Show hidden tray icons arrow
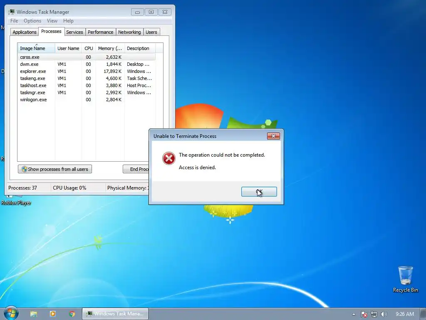 [354, 314]
